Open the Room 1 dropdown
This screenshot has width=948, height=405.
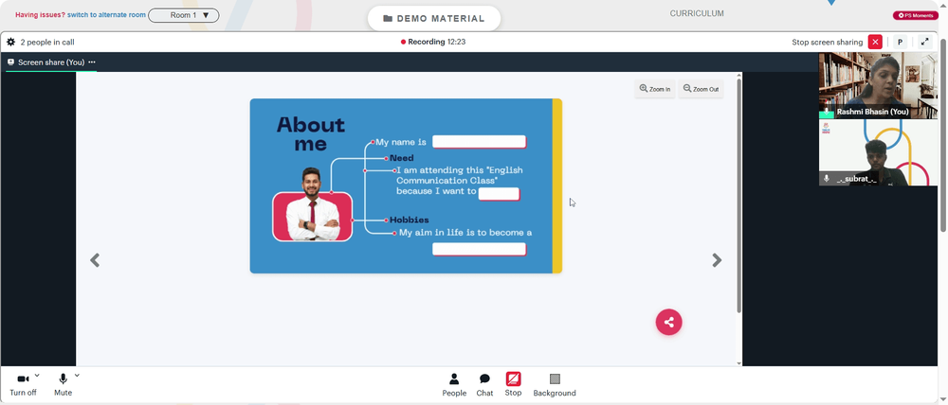point(184,15)
